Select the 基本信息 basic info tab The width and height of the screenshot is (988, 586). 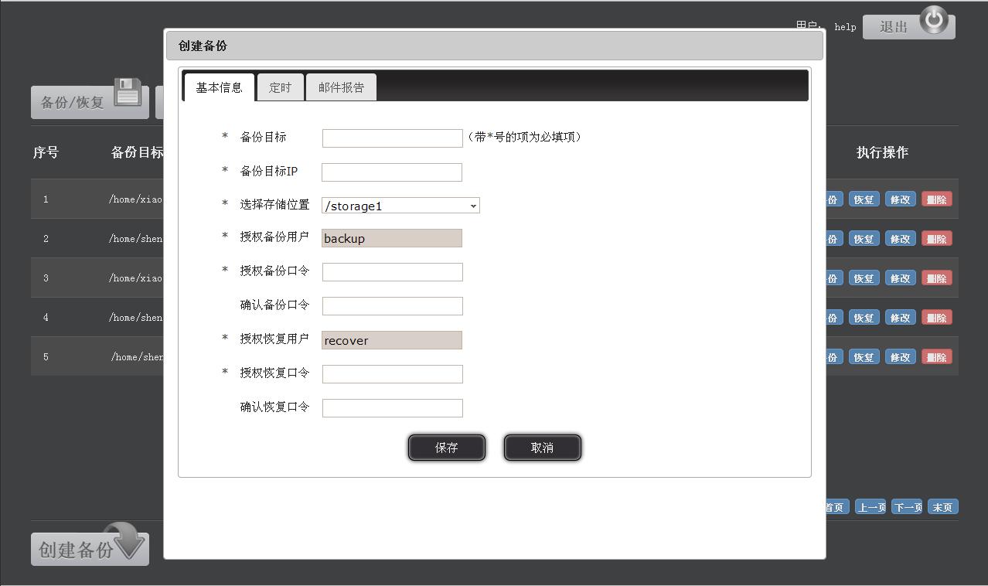219,87
